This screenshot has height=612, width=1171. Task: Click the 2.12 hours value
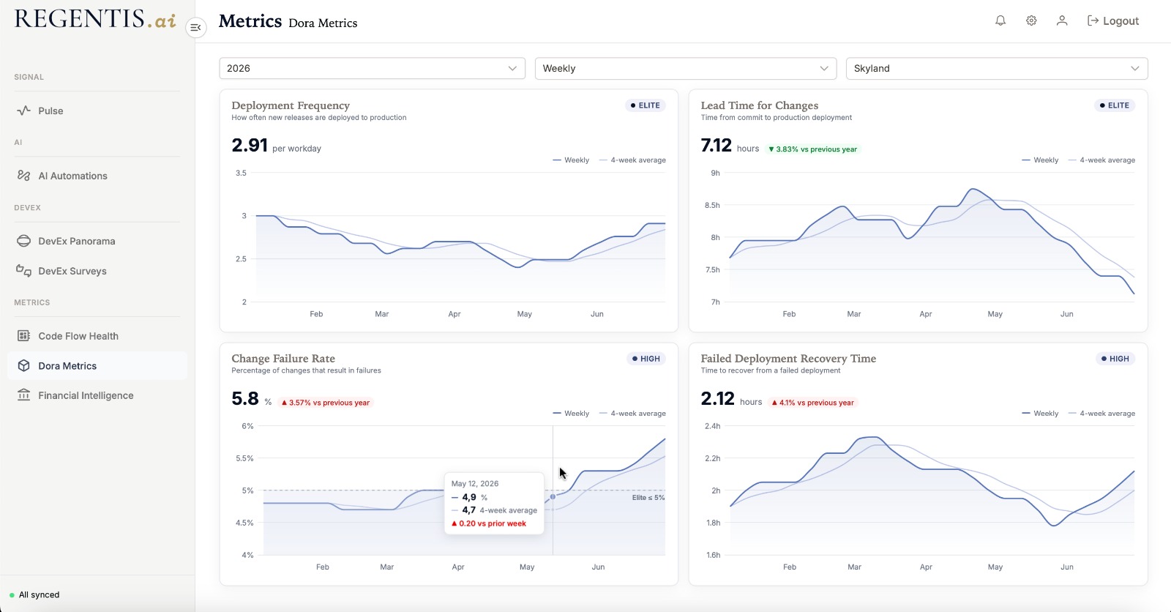731,399
